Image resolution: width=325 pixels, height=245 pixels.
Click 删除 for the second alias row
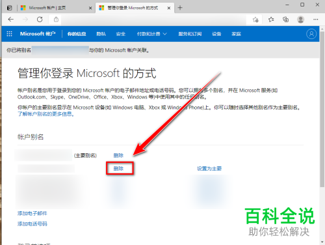(118, 168)
